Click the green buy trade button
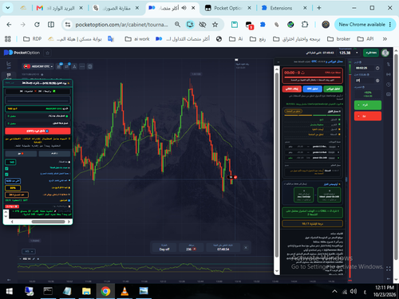 [x=368, y=105]
